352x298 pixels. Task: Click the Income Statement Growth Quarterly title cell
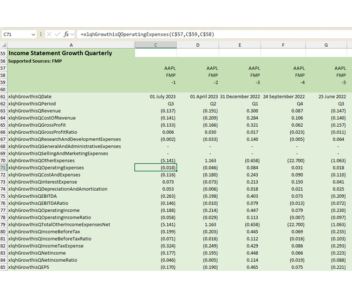60,53
